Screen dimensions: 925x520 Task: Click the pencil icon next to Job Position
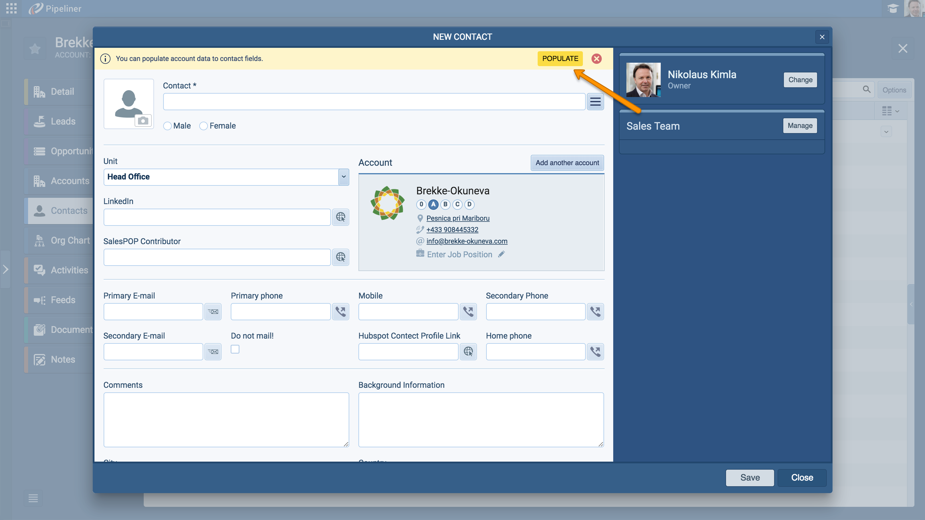[x=502, y=255]
